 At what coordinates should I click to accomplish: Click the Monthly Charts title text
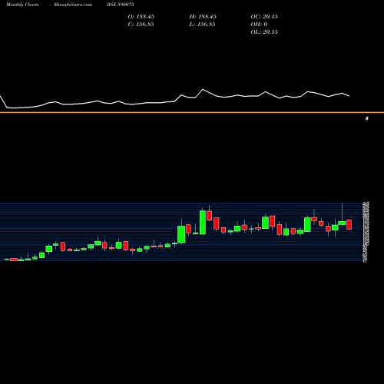point(22,5)
